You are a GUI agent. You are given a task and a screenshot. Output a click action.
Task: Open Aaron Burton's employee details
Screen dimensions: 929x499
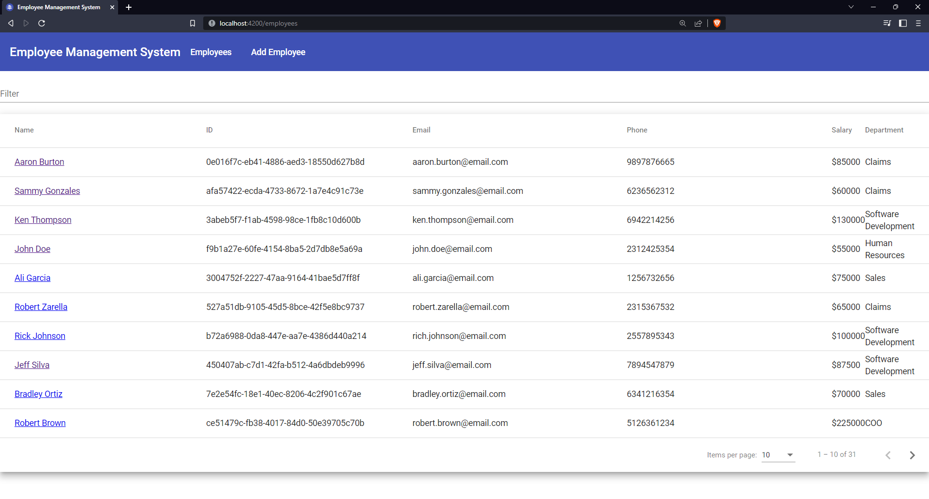[x=39, y=162]
